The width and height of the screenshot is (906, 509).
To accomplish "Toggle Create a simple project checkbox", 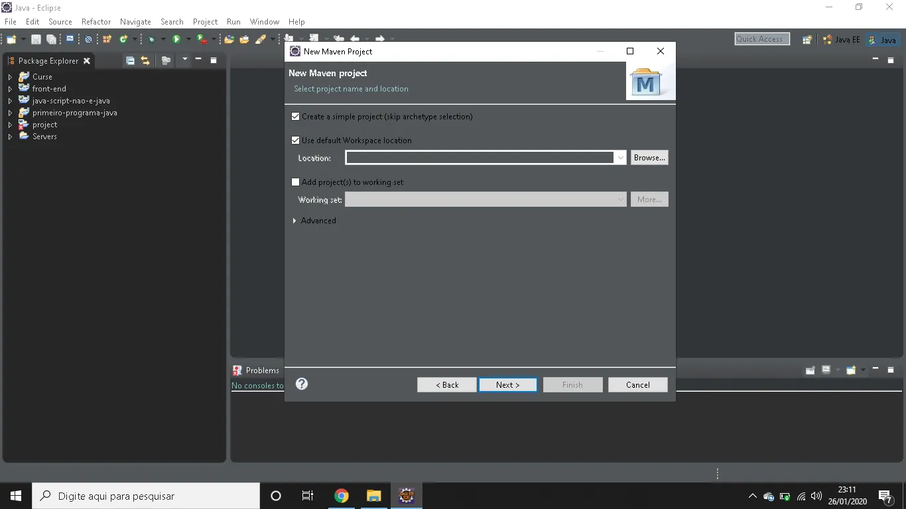I will point(296,117).
